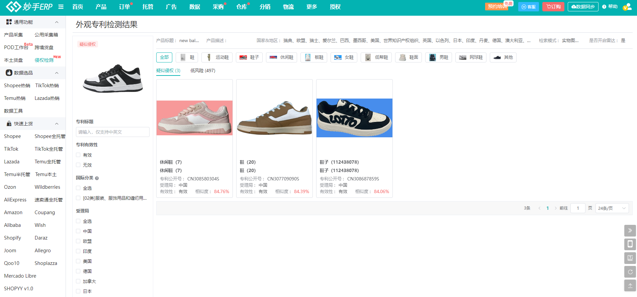Screen dimensions: 637x297
Task: Check the 印度 office checkbox
Action: point(78,251)
